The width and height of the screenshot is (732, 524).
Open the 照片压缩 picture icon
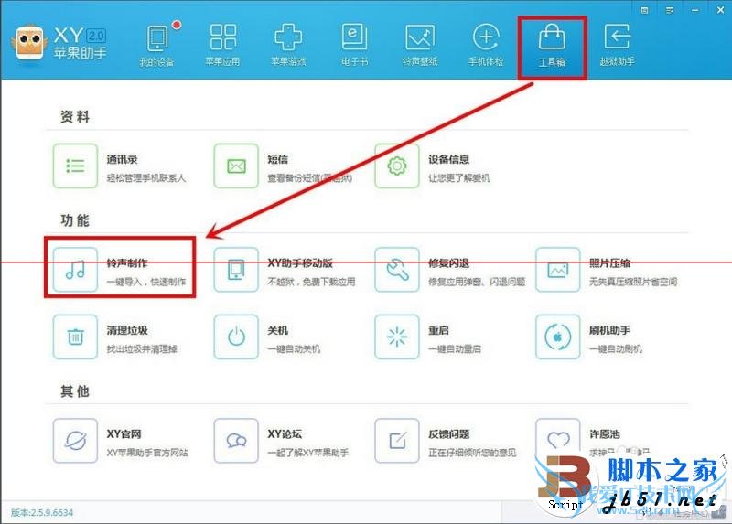tap(558, 270)
